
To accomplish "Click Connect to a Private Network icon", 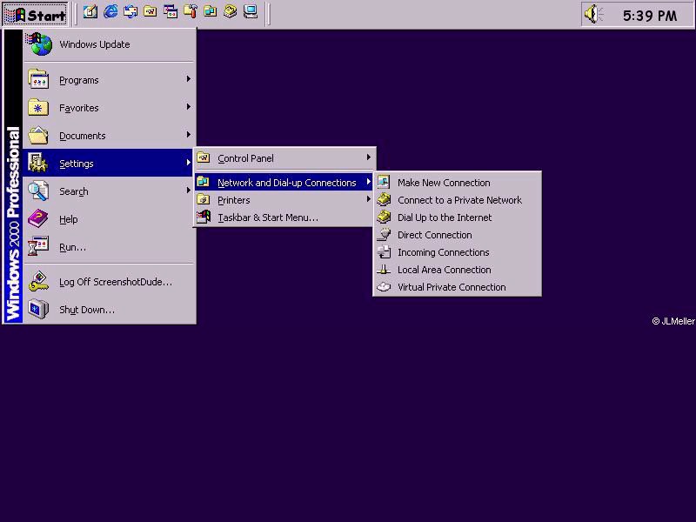I will 384,199.
